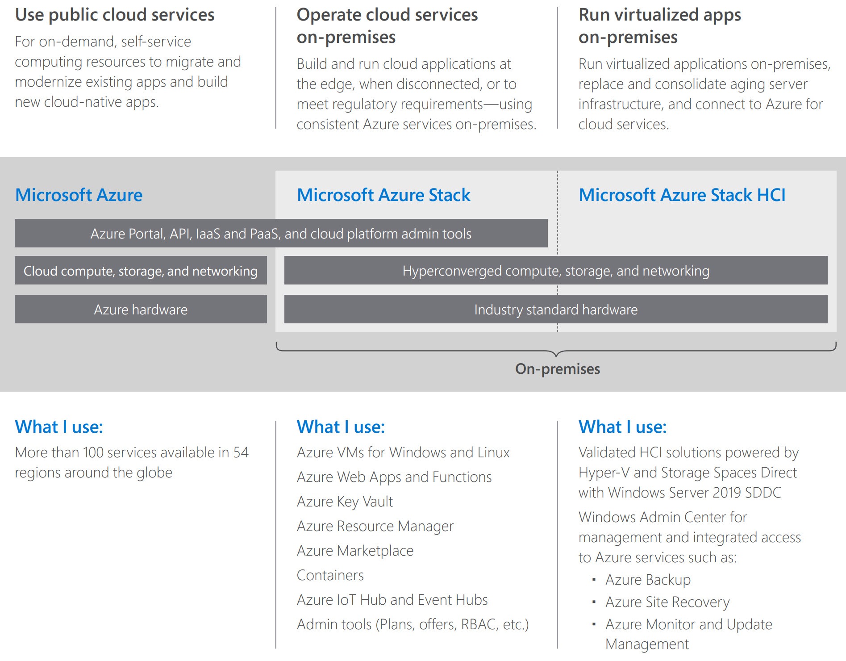Screen dimensions: 846x661
Task: Click the 'Run virtualized apps on-premises' heading
Action: (660, 26)
